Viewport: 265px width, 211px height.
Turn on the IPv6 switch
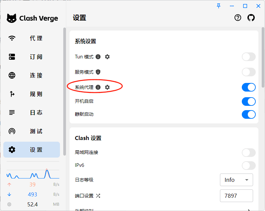(249, 166)
